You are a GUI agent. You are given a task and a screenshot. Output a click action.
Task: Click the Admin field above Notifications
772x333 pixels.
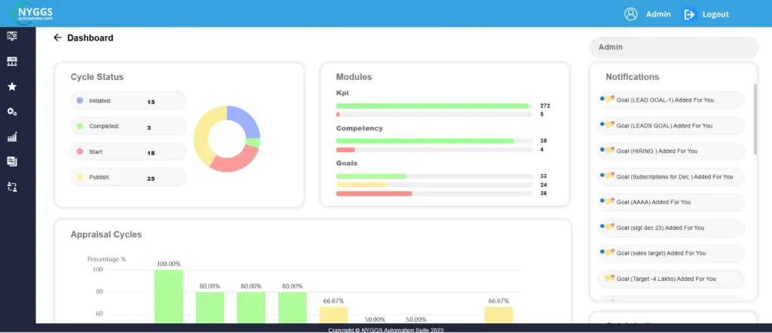(673, 47)
